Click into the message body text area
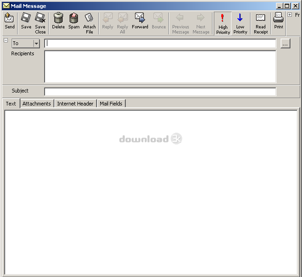Viewport: 302px width, 277px height. [x=151, y=192]
